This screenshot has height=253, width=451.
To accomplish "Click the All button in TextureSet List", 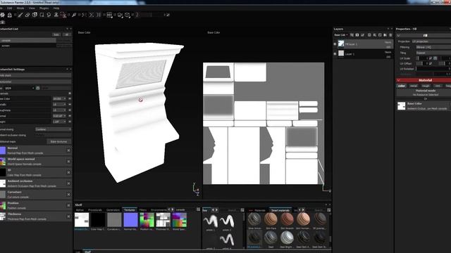I will [67, 34].
